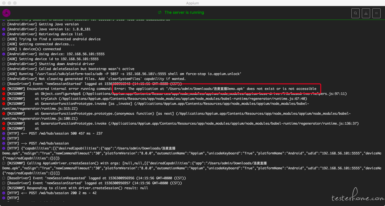This screenshot has width=385, height=206.
Task: Select the "at tryCatch" stack trace line
Action: pyautogui.click(x=157, y=98)
